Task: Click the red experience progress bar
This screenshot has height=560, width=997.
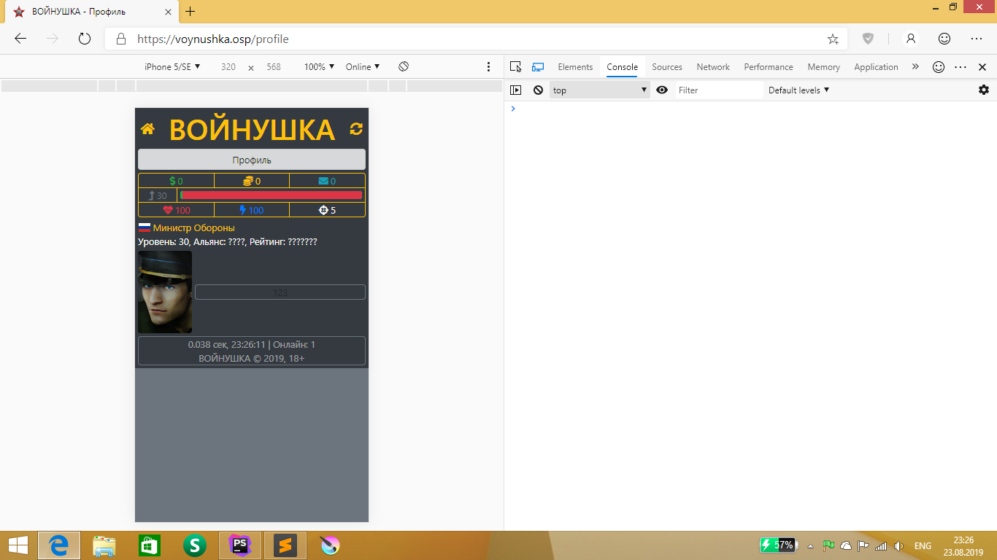Action: [271, 195]
